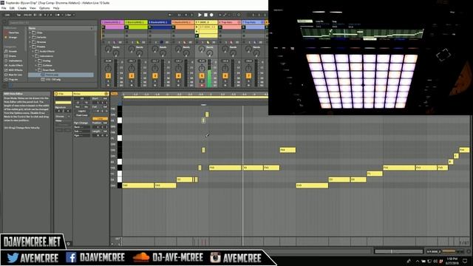
Task: Open the File menu
Action: click(x=4, y=8)
